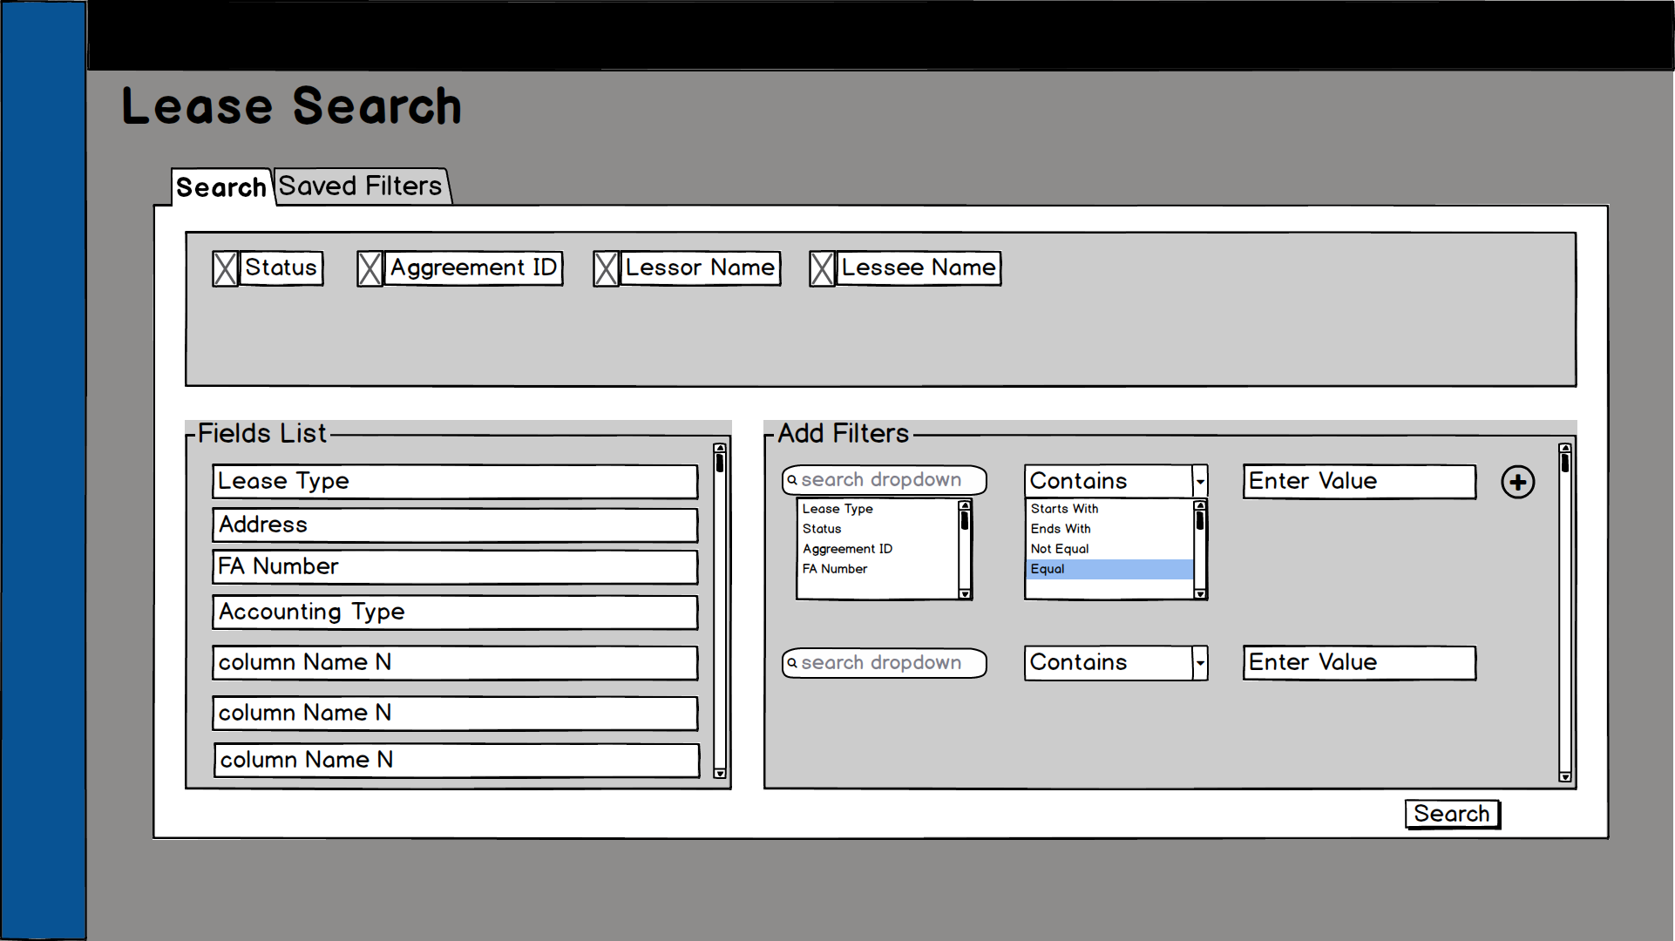Switch to the Saved Filters tab

pyautogui.click(x=362, y=186)
